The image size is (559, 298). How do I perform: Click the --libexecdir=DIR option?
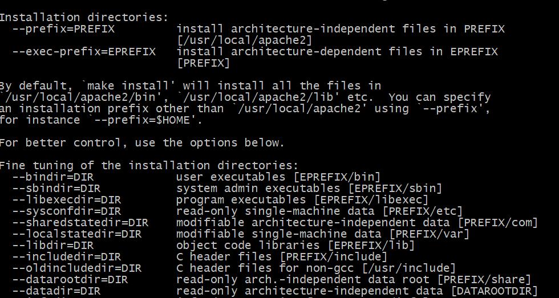pos(67,200)
